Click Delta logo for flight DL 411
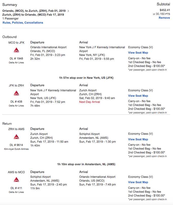This screenshot has height=205, width=173. tap(16, 180)
